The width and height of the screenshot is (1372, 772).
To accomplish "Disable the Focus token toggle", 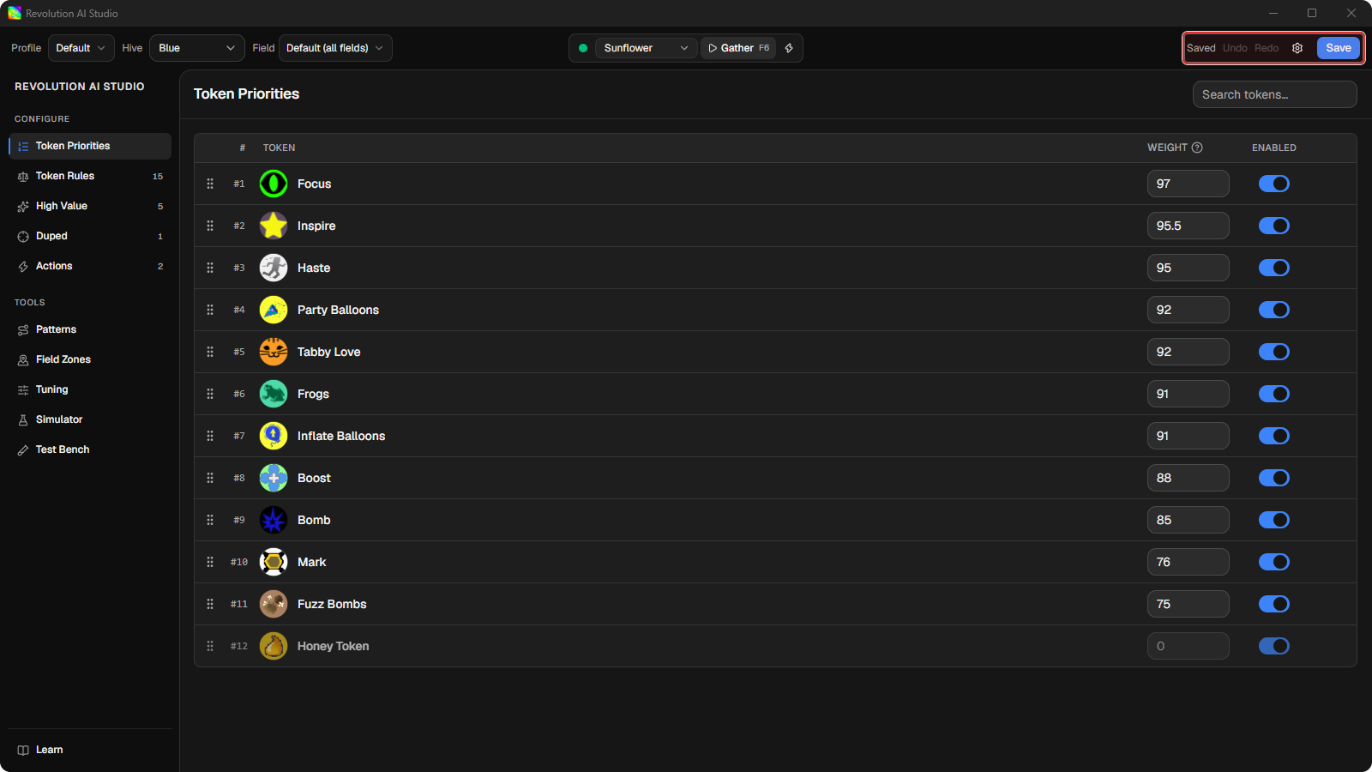I will [x=1274, y=184].
